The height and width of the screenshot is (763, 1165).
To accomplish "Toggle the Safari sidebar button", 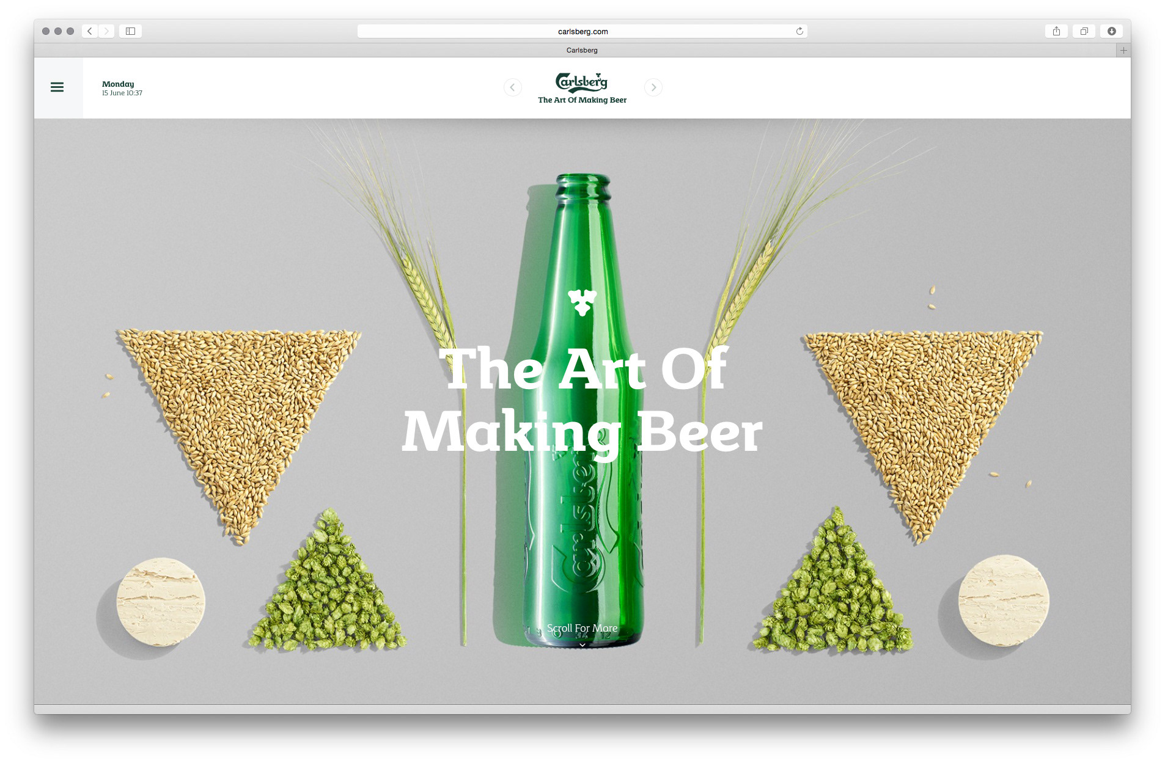I will click(x=130, y=31).
